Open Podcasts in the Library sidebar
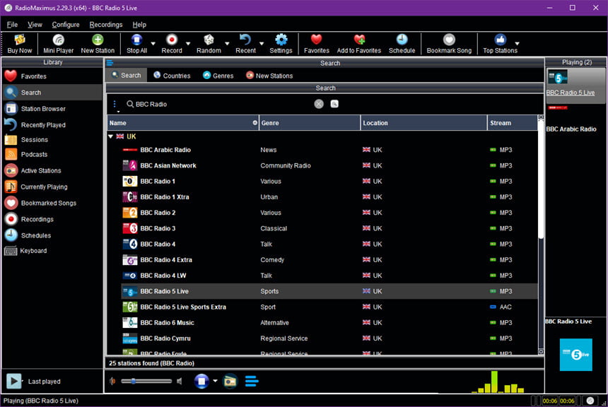The image size is (608, 407). pos(52,154)
